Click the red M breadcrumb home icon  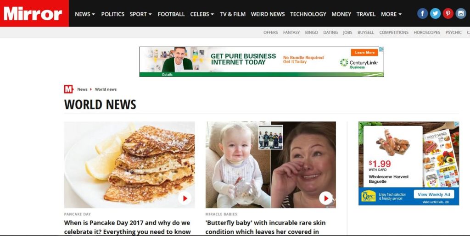[68, 89]
